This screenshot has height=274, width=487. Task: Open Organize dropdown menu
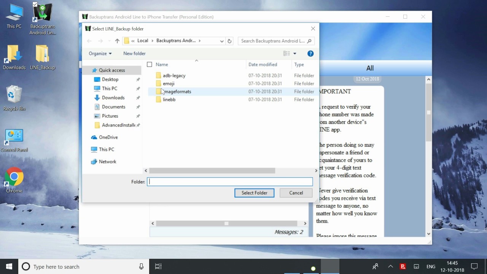tap(100, 54)
